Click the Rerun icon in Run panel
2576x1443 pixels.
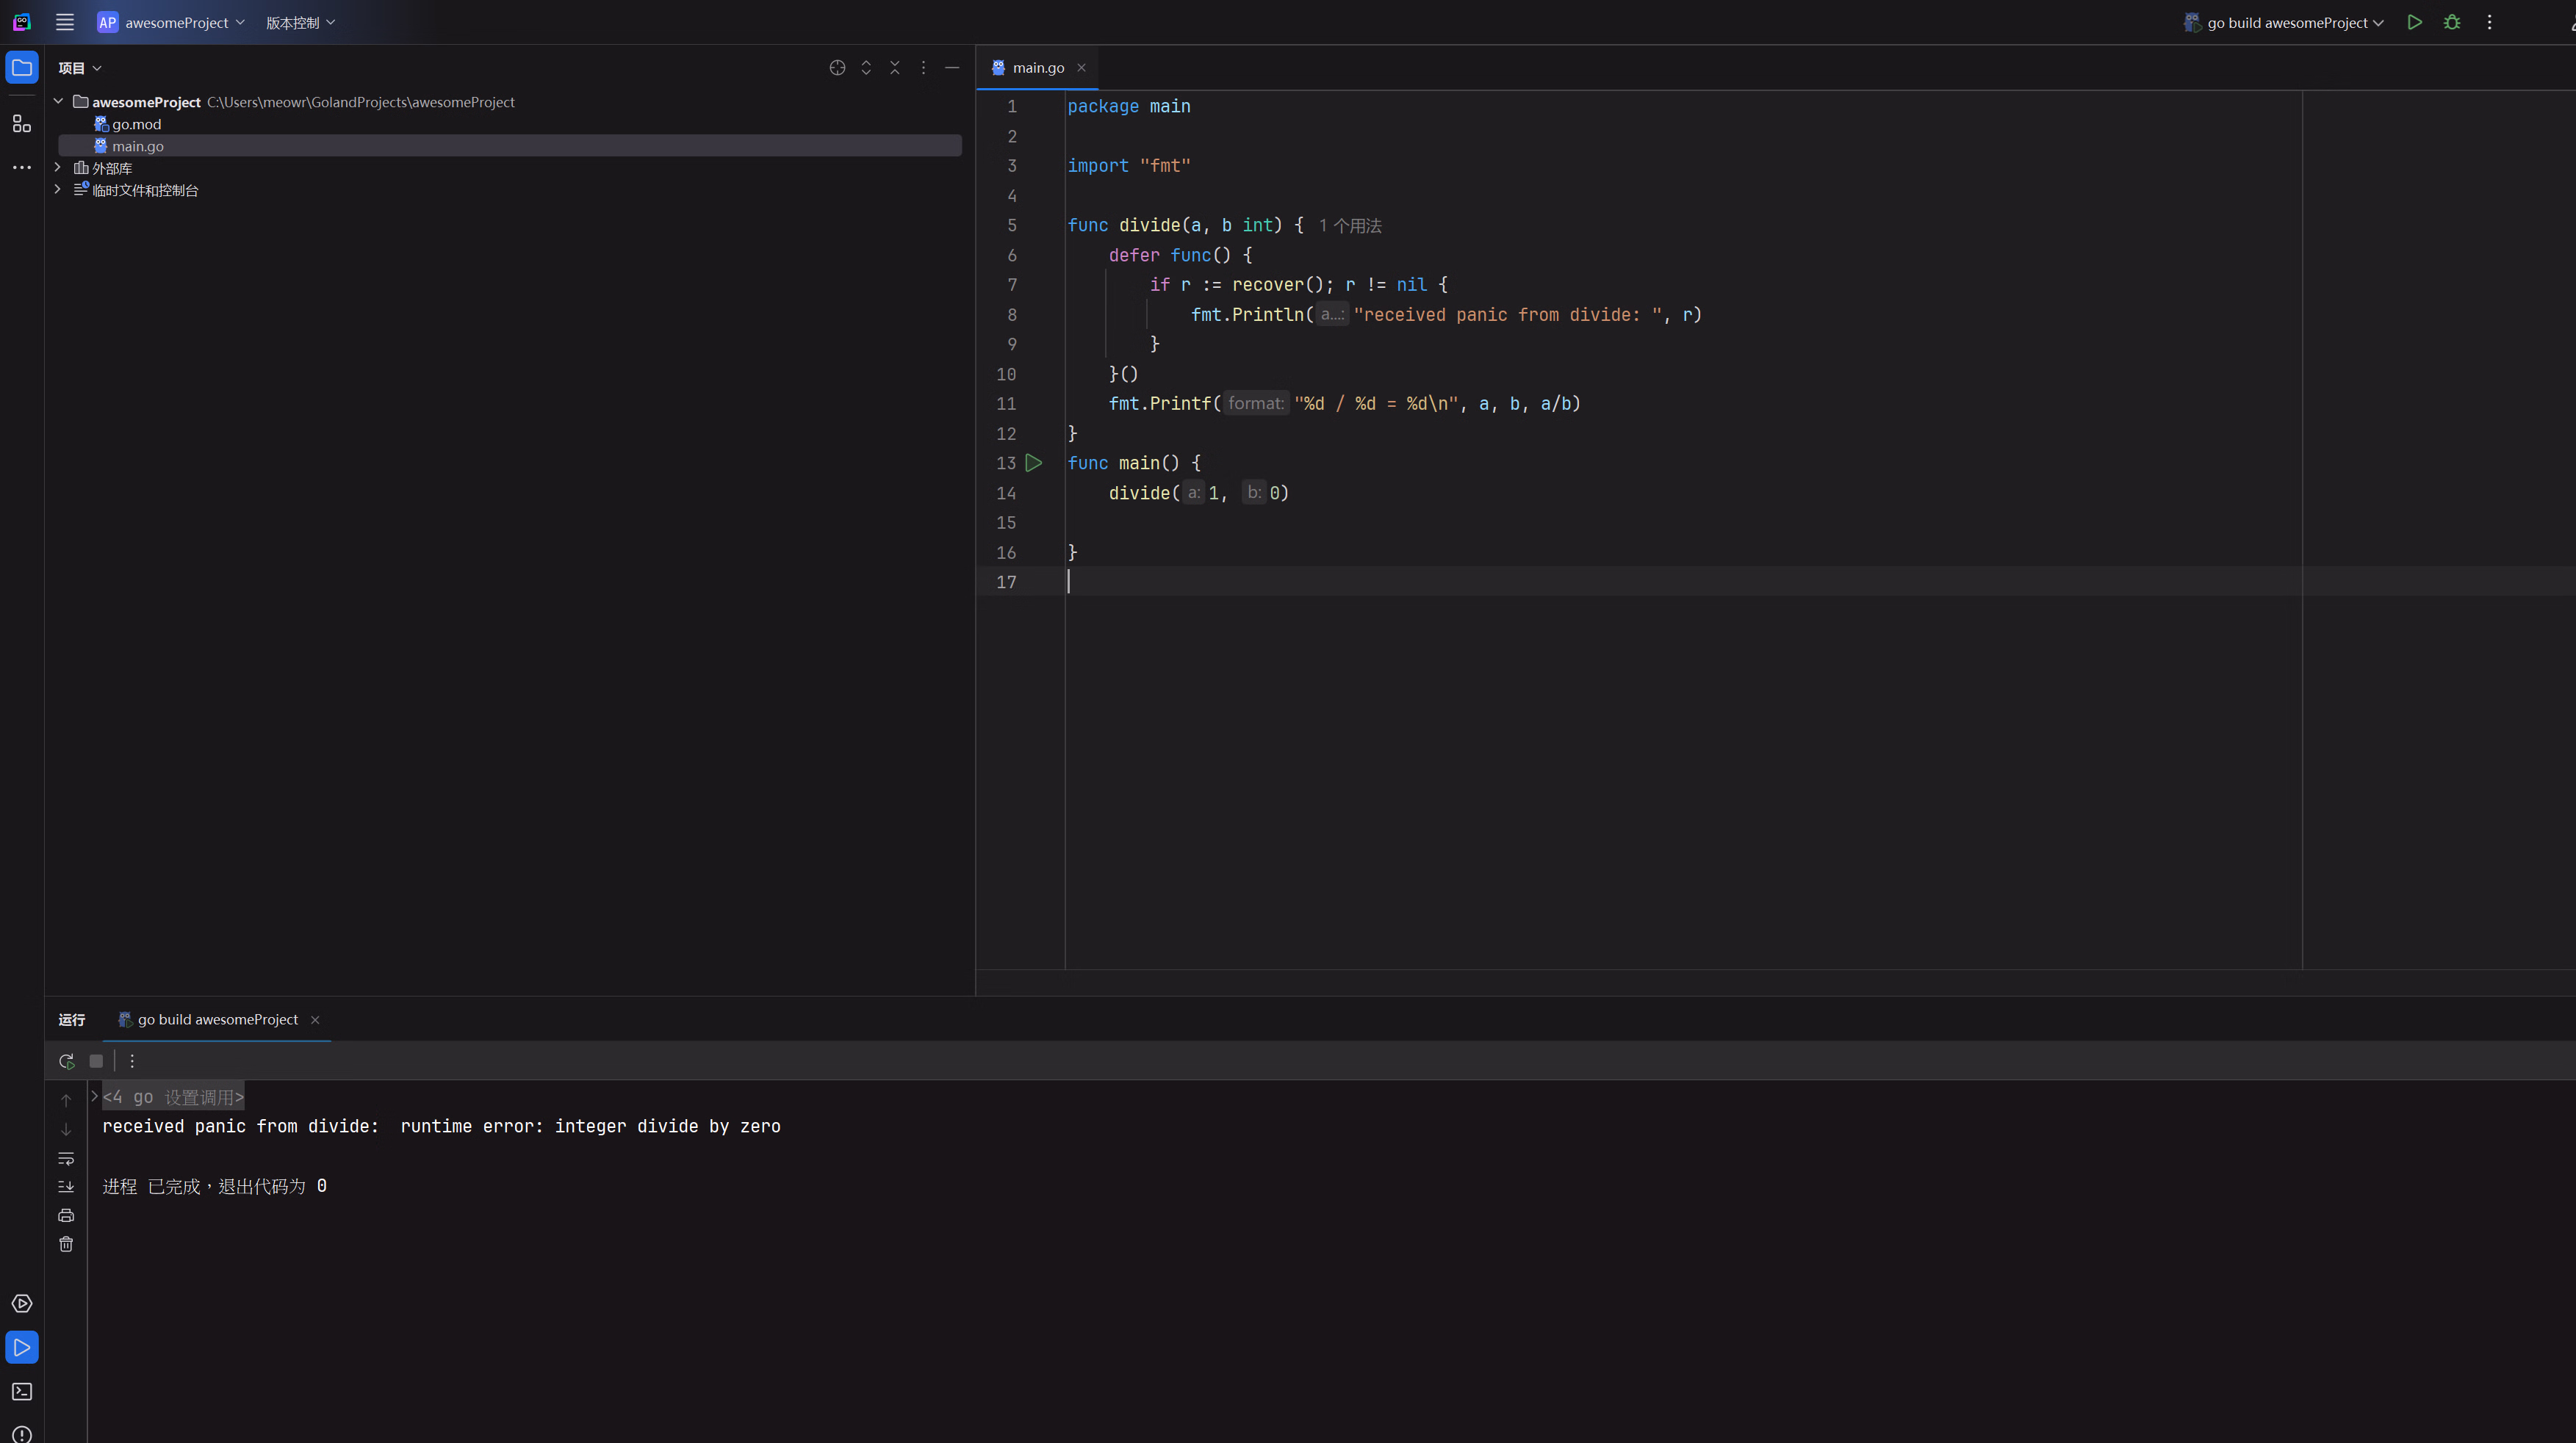66,1061
